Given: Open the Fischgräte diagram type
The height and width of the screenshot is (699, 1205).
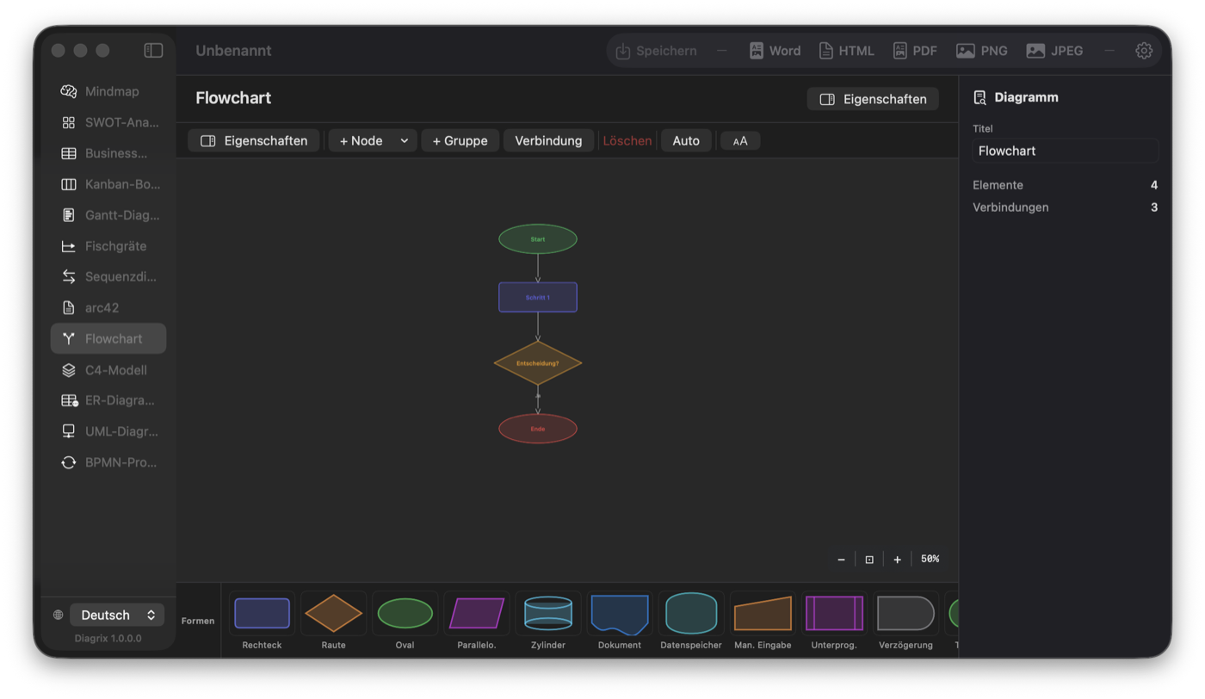Looking at the screenshot, I should point(108,246).
